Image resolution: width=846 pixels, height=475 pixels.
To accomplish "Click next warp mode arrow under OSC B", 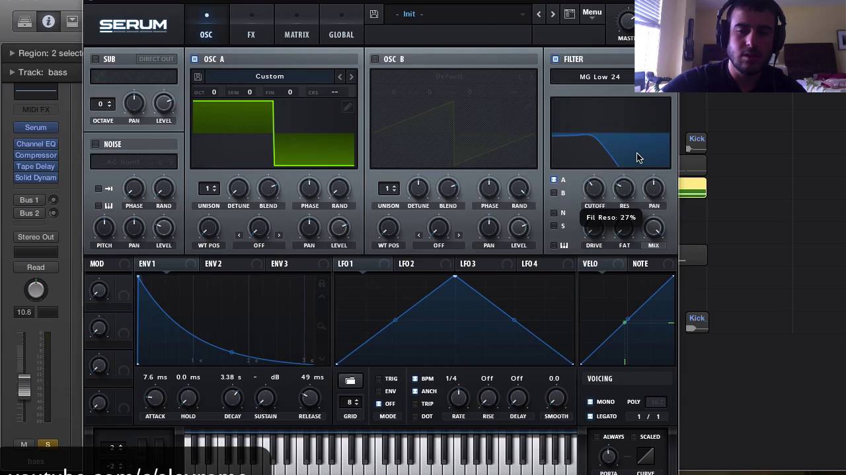I will (459, 235).
